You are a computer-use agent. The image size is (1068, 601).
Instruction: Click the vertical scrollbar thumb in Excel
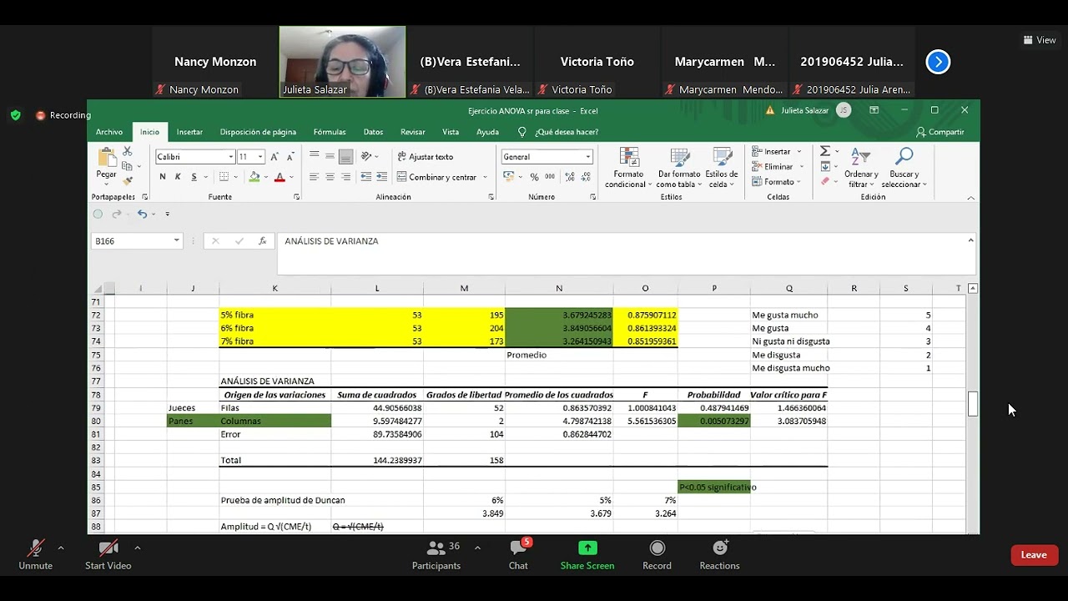point(973,403)
